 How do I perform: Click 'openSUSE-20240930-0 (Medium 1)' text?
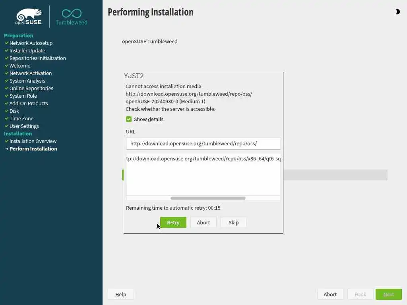166,101
